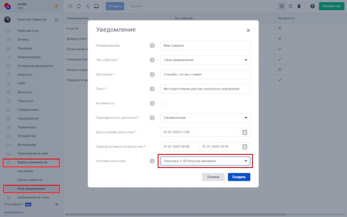Screen dimensions: 347x217
Task: Click the calendar icon in Дата и время рассылки
Action: 244,132
